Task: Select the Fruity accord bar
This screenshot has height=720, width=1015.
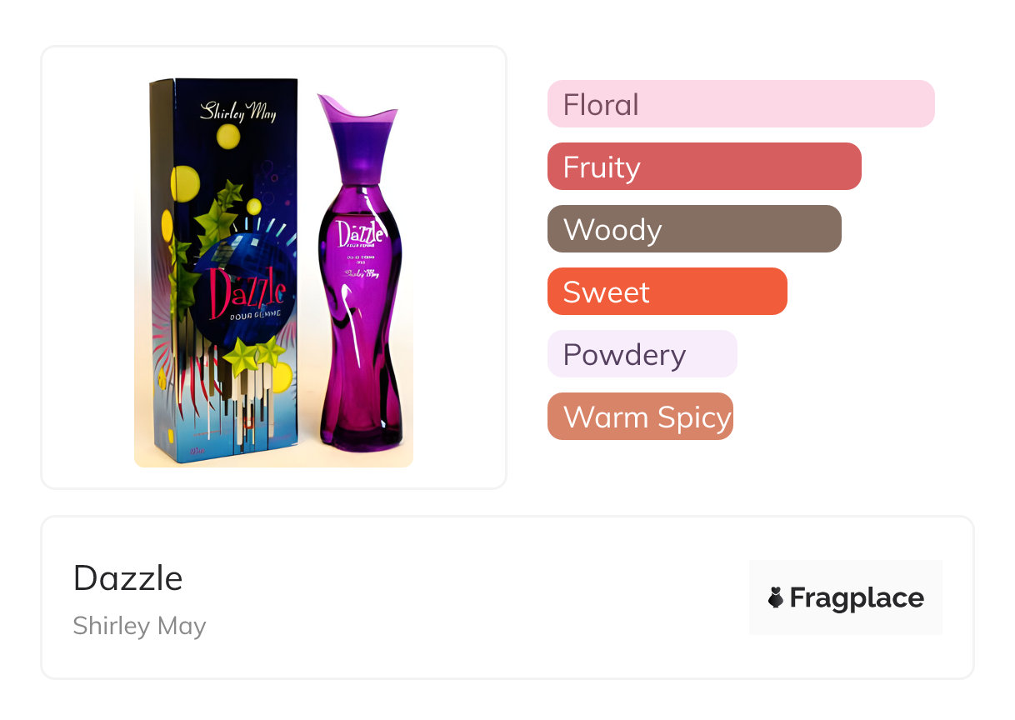Action: (703, 167)
